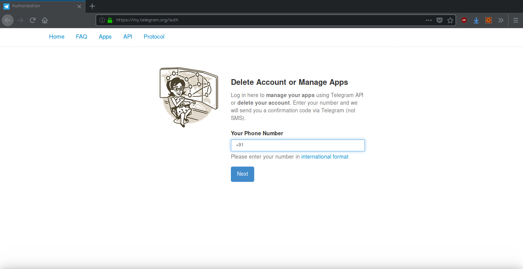Click the orange sun add-on icon
Screen dimensions: 523x269
(488, 20)
